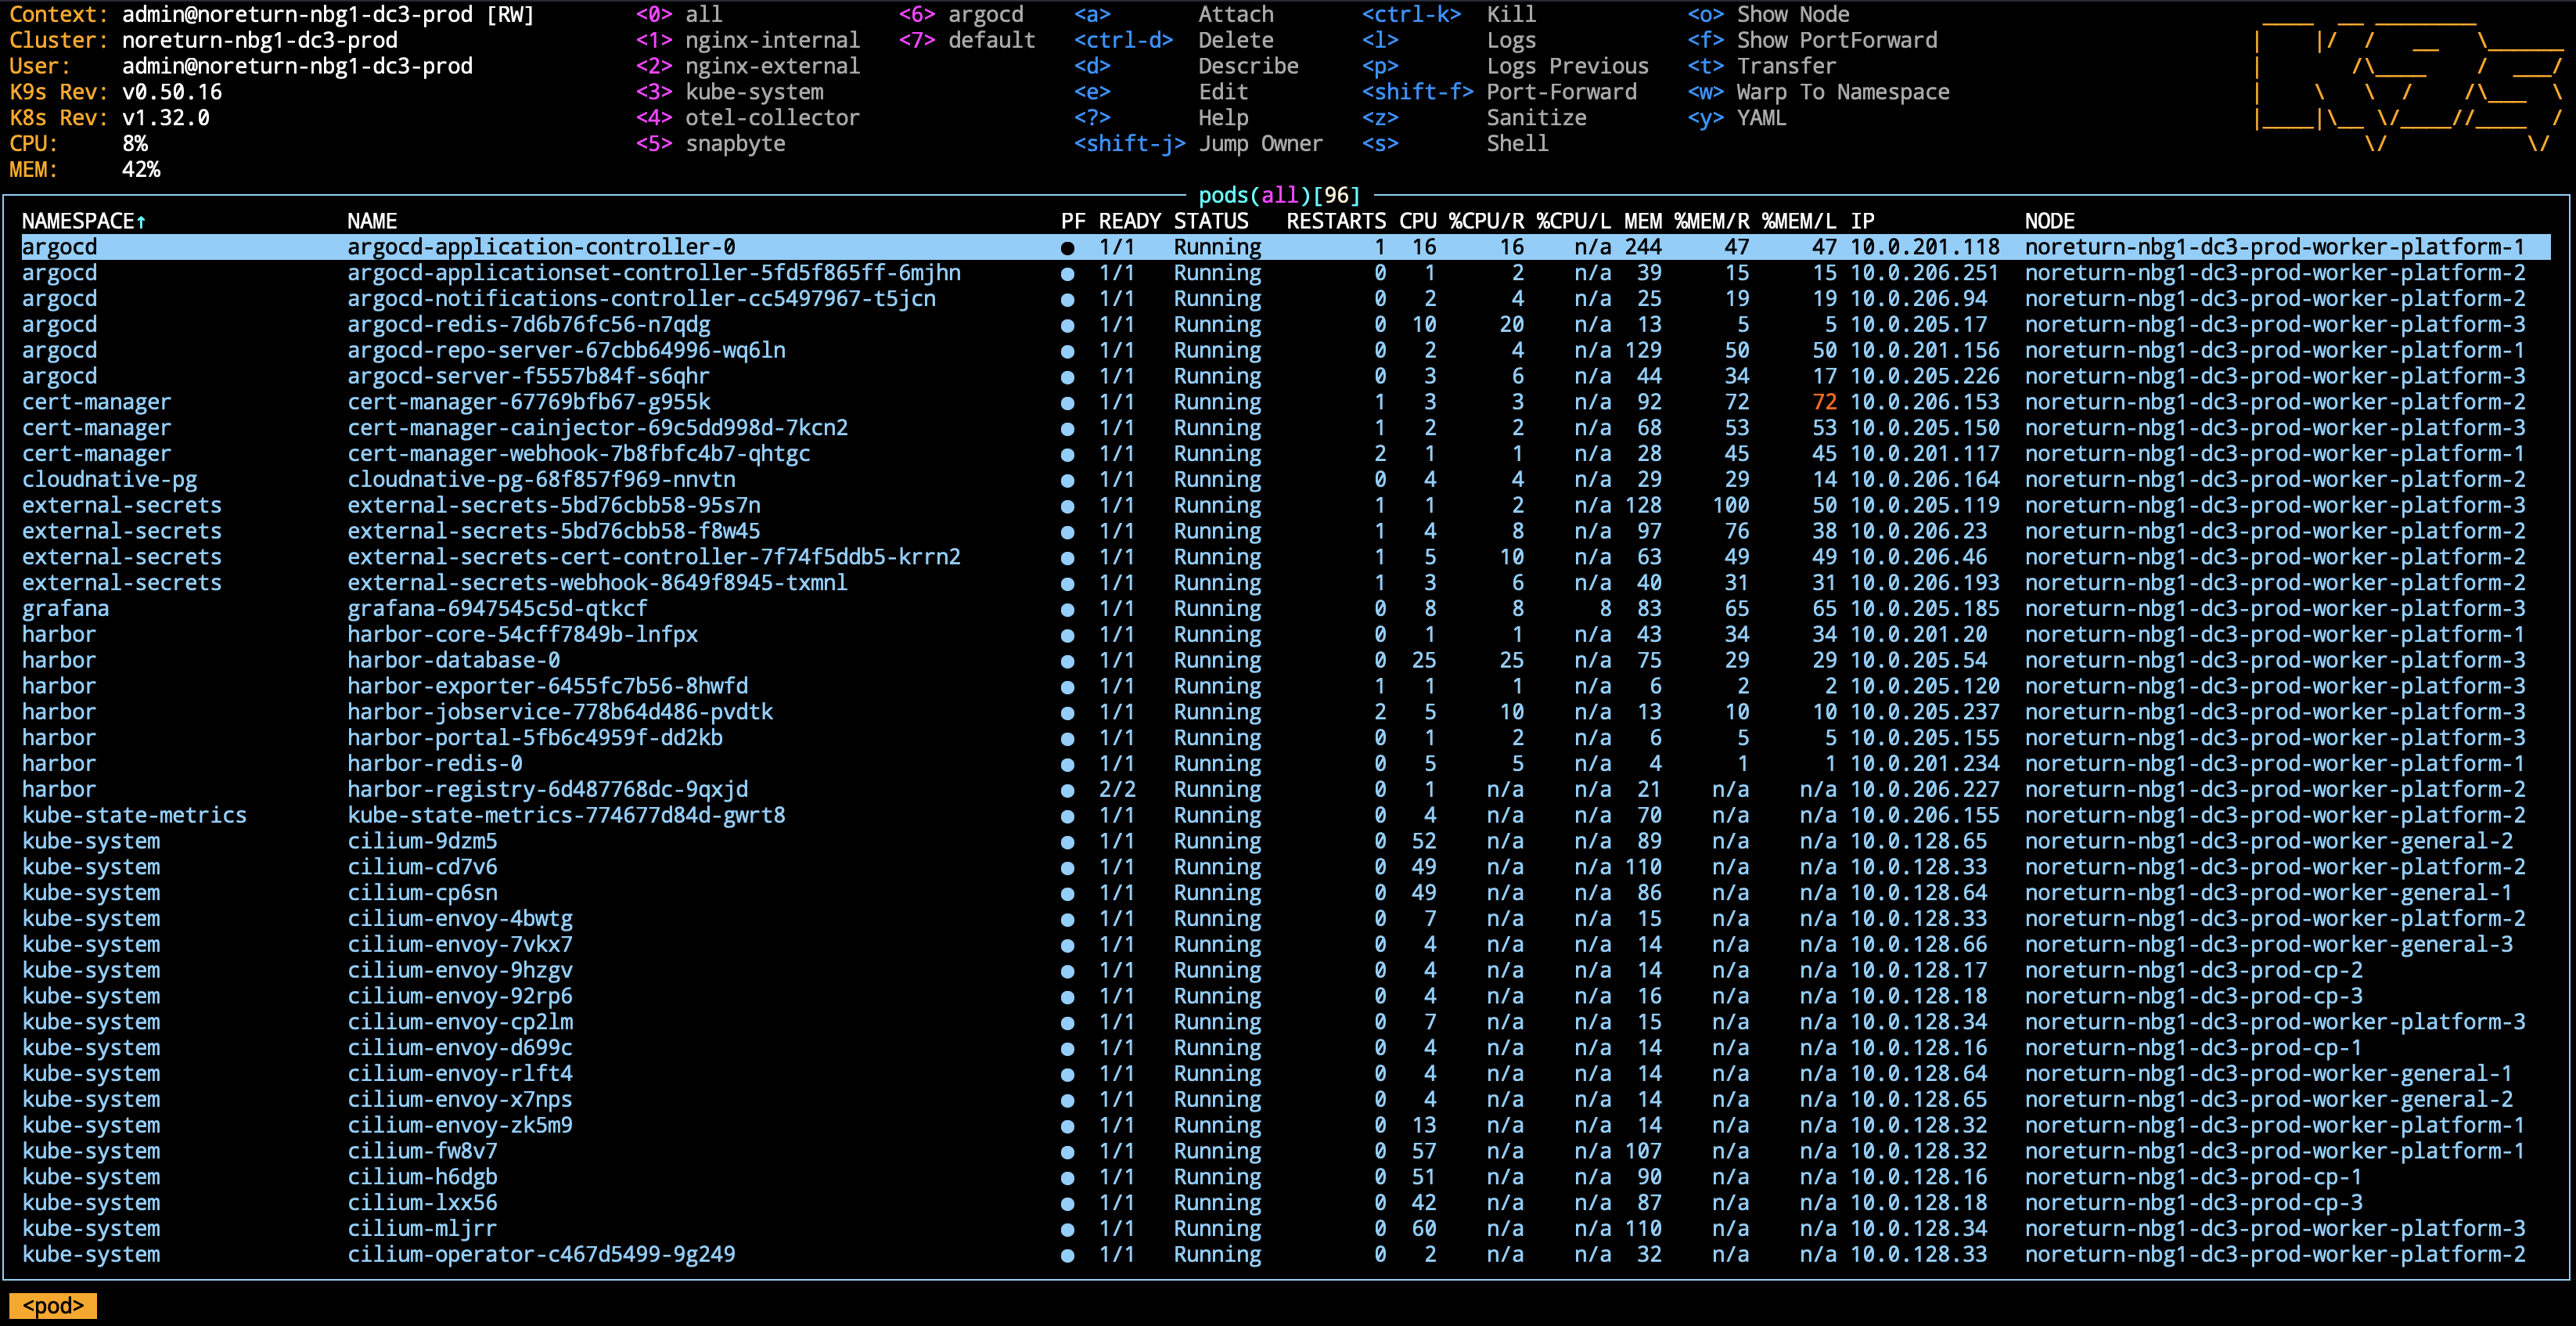Image resolution: width=2576 pixels, height=1326 pixels.
Task: Click the pod breadcrumb at bottom
Action: [x=53, y=1306]
